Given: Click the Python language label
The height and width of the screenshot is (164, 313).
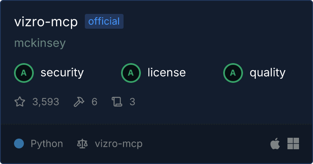Looking at the screenshot, I should coord(47,144).
